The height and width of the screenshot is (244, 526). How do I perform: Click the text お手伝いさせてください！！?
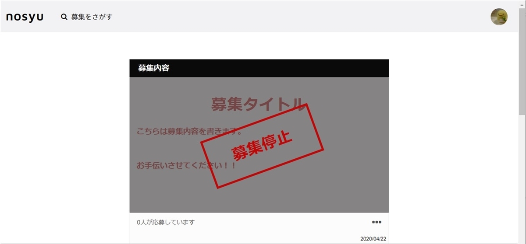point(186,166)
